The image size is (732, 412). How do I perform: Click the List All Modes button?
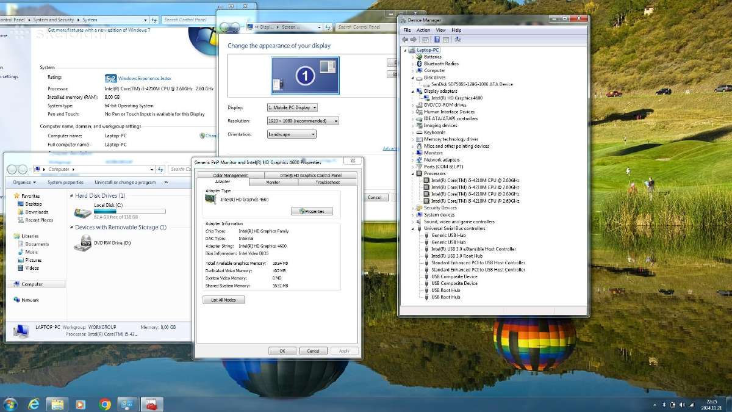tap(223, 300)
